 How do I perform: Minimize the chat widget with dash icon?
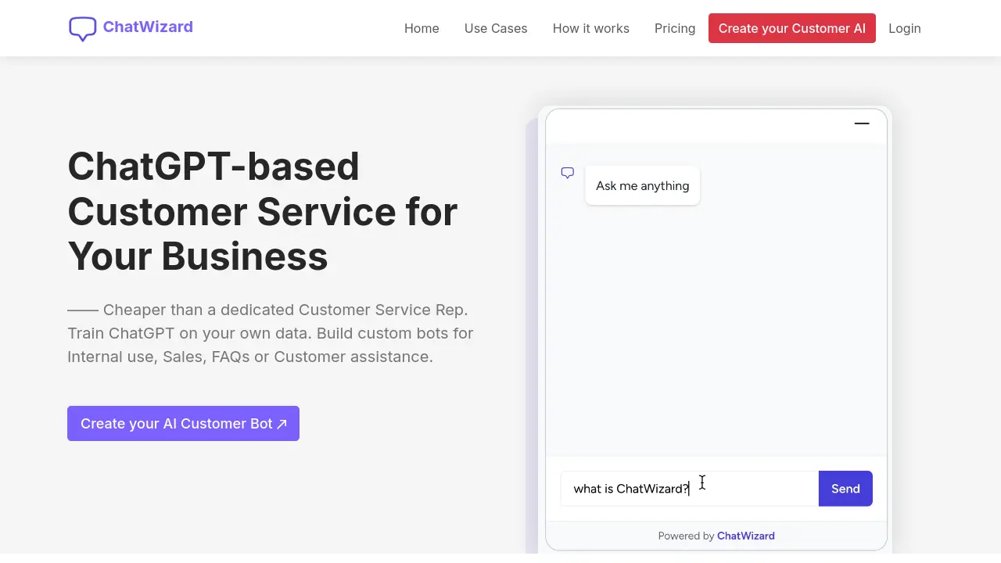[862, 124]
